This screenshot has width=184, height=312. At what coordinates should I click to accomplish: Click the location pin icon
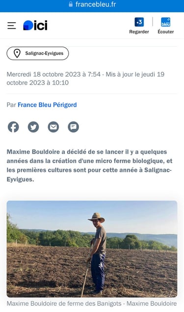point(17,54)
